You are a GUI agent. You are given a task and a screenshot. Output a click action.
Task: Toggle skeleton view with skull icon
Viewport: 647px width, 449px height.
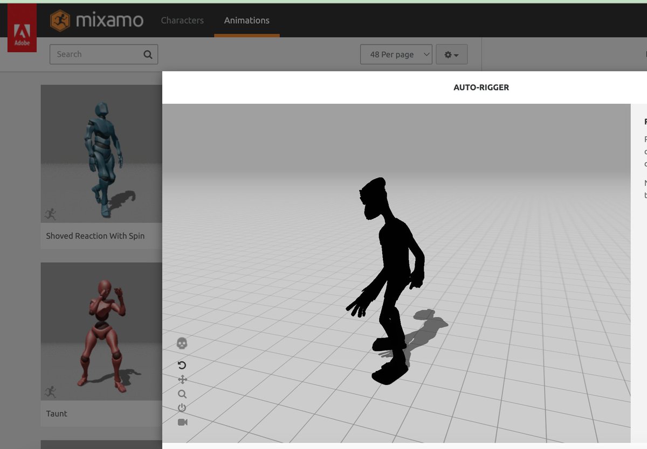[182, 343]
